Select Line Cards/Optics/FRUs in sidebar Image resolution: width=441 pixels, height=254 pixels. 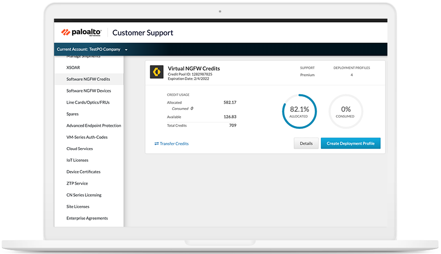tap(88, 102)
